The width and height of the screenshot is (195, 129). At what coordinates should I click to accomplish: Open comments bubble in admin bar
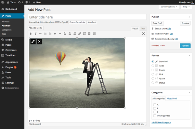tap(28, 2)
